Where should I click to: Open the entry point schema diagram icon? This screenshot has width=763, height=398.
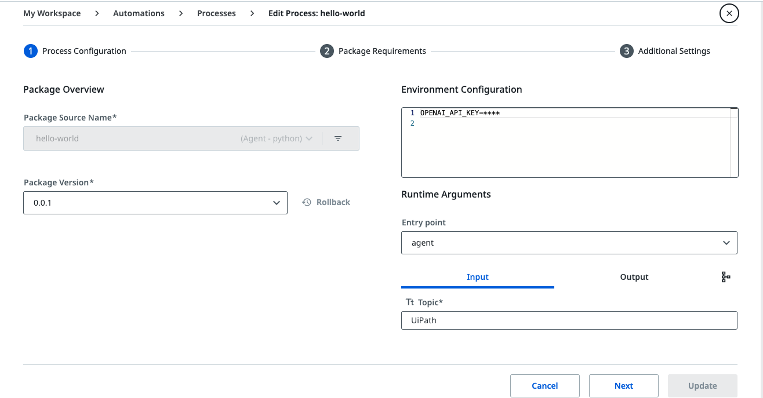tap(726, 277)
